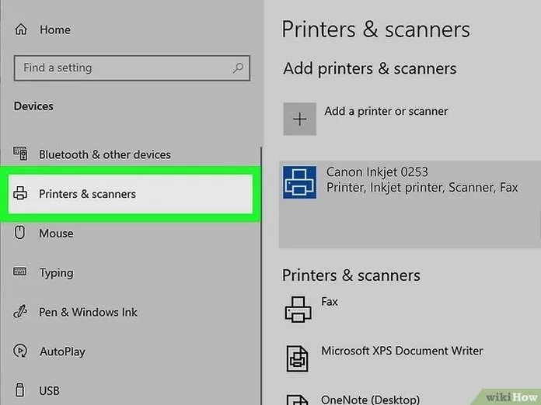Open the Mouse settings page
Image resolution: width=541 pixels, height=405 pixels.
pyautogui.click(x=56, y=233)
